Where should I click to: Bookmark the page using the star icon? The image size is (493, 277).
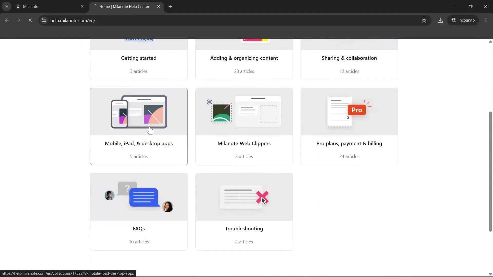click(x=424, y=20)
